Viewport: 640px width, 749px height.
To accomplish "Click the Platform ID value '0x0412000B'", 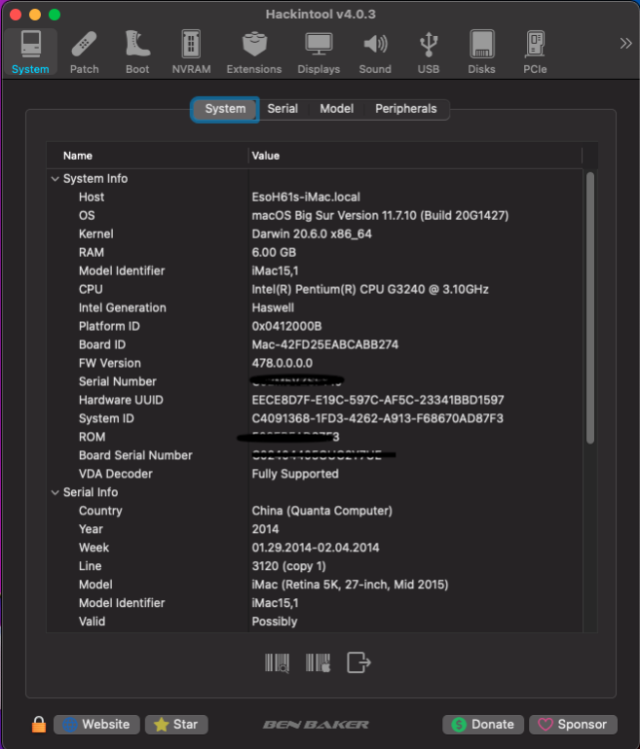I will click(287, 327).
